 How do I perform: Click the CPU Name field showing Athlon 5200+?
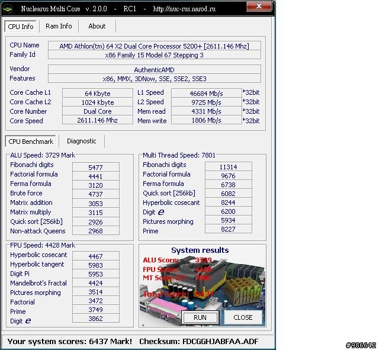point(154,46)
